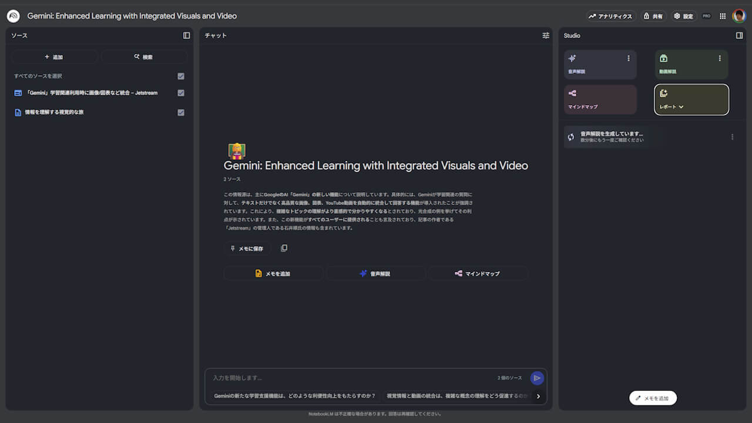Open 音声解説 card more options

coord(629,58)
